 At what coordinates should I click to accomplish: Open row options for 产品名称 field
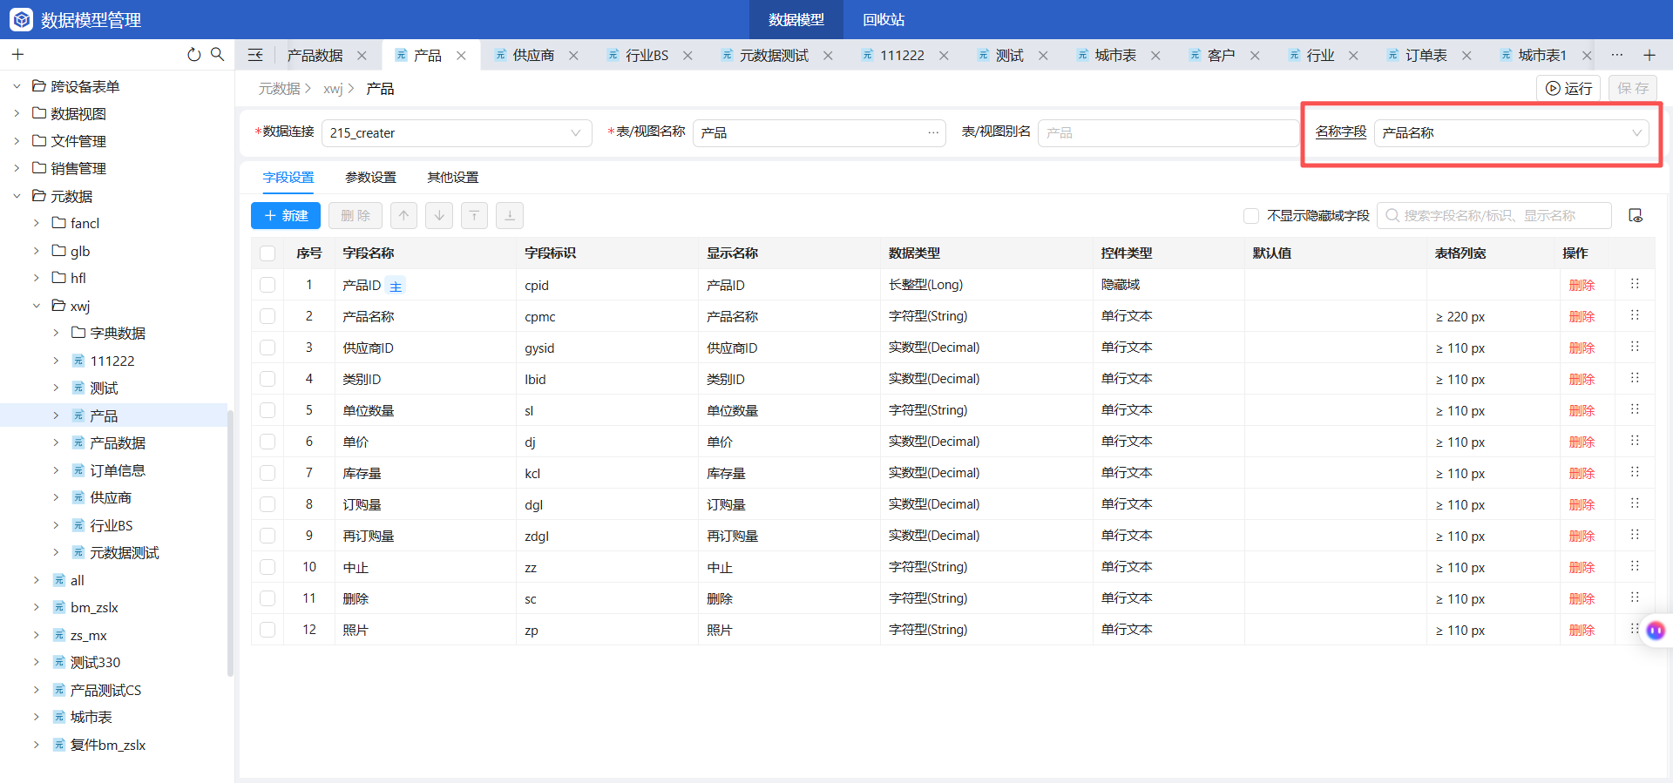[1635, 316]
